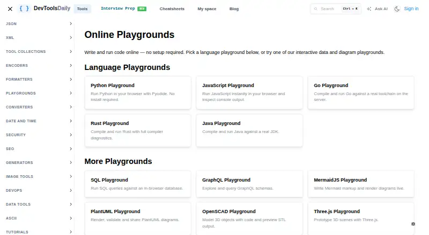
Task: Click the DevToolsDaily curly braces logo
Action: (x=24, y=9)
